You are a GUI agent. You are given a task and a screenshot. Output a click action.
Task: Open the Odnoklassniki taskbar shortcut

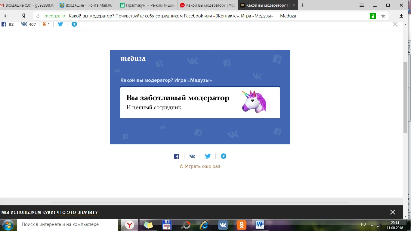(242, 225)
